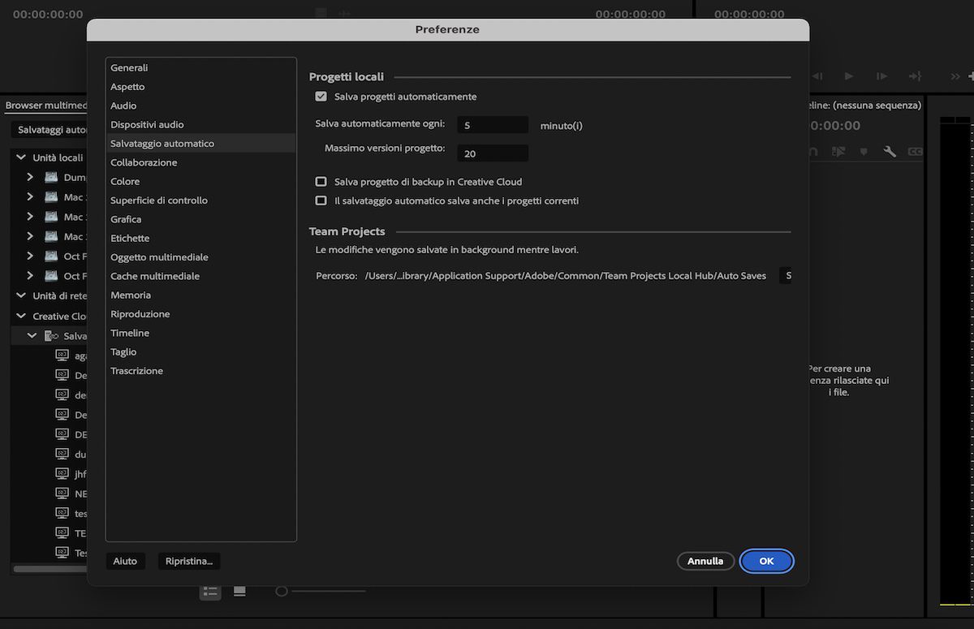Collapse the Creative Cloud section
974x629 pixels.
(x=21, y=317)
